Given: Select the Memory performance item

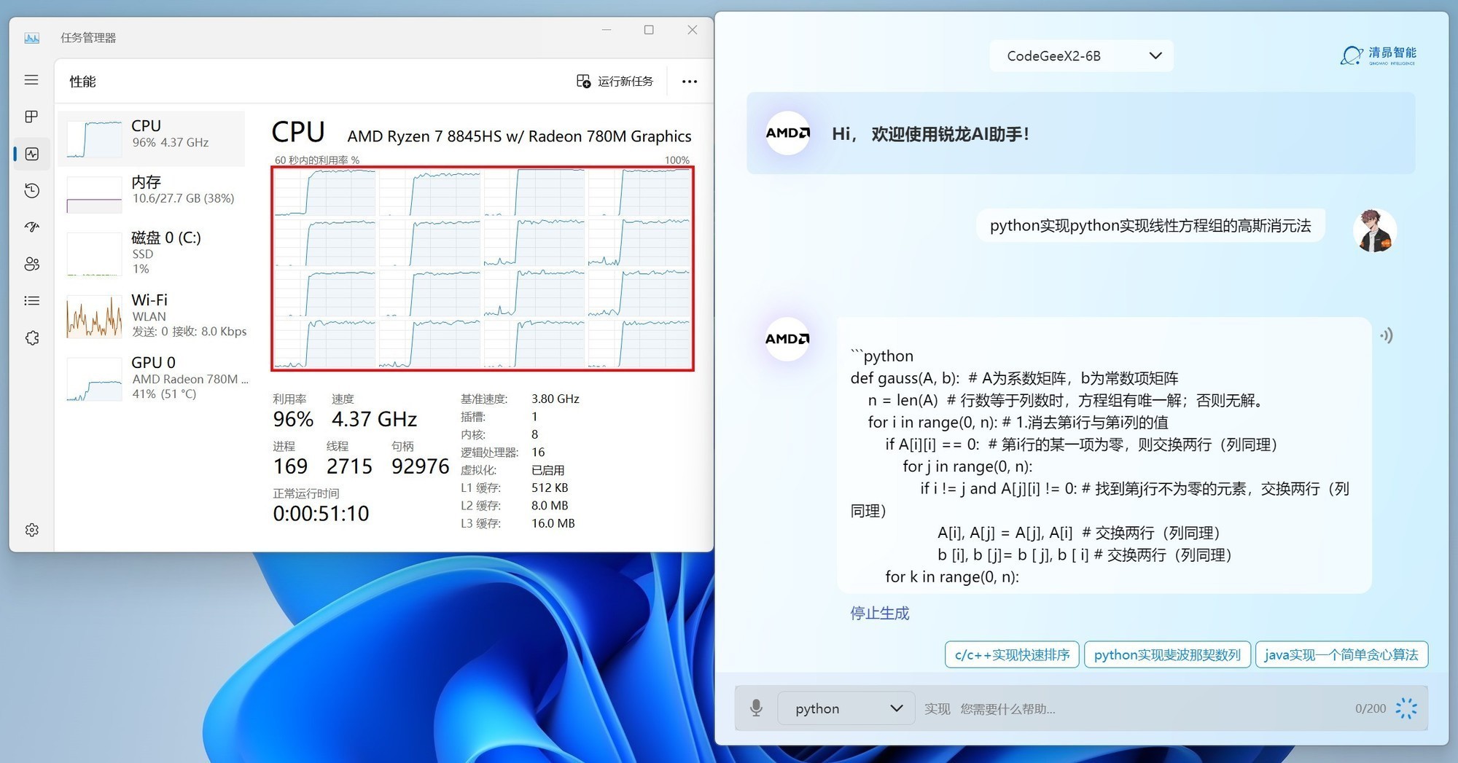Looking at the screenshot, I should click(x=152, y=193).
